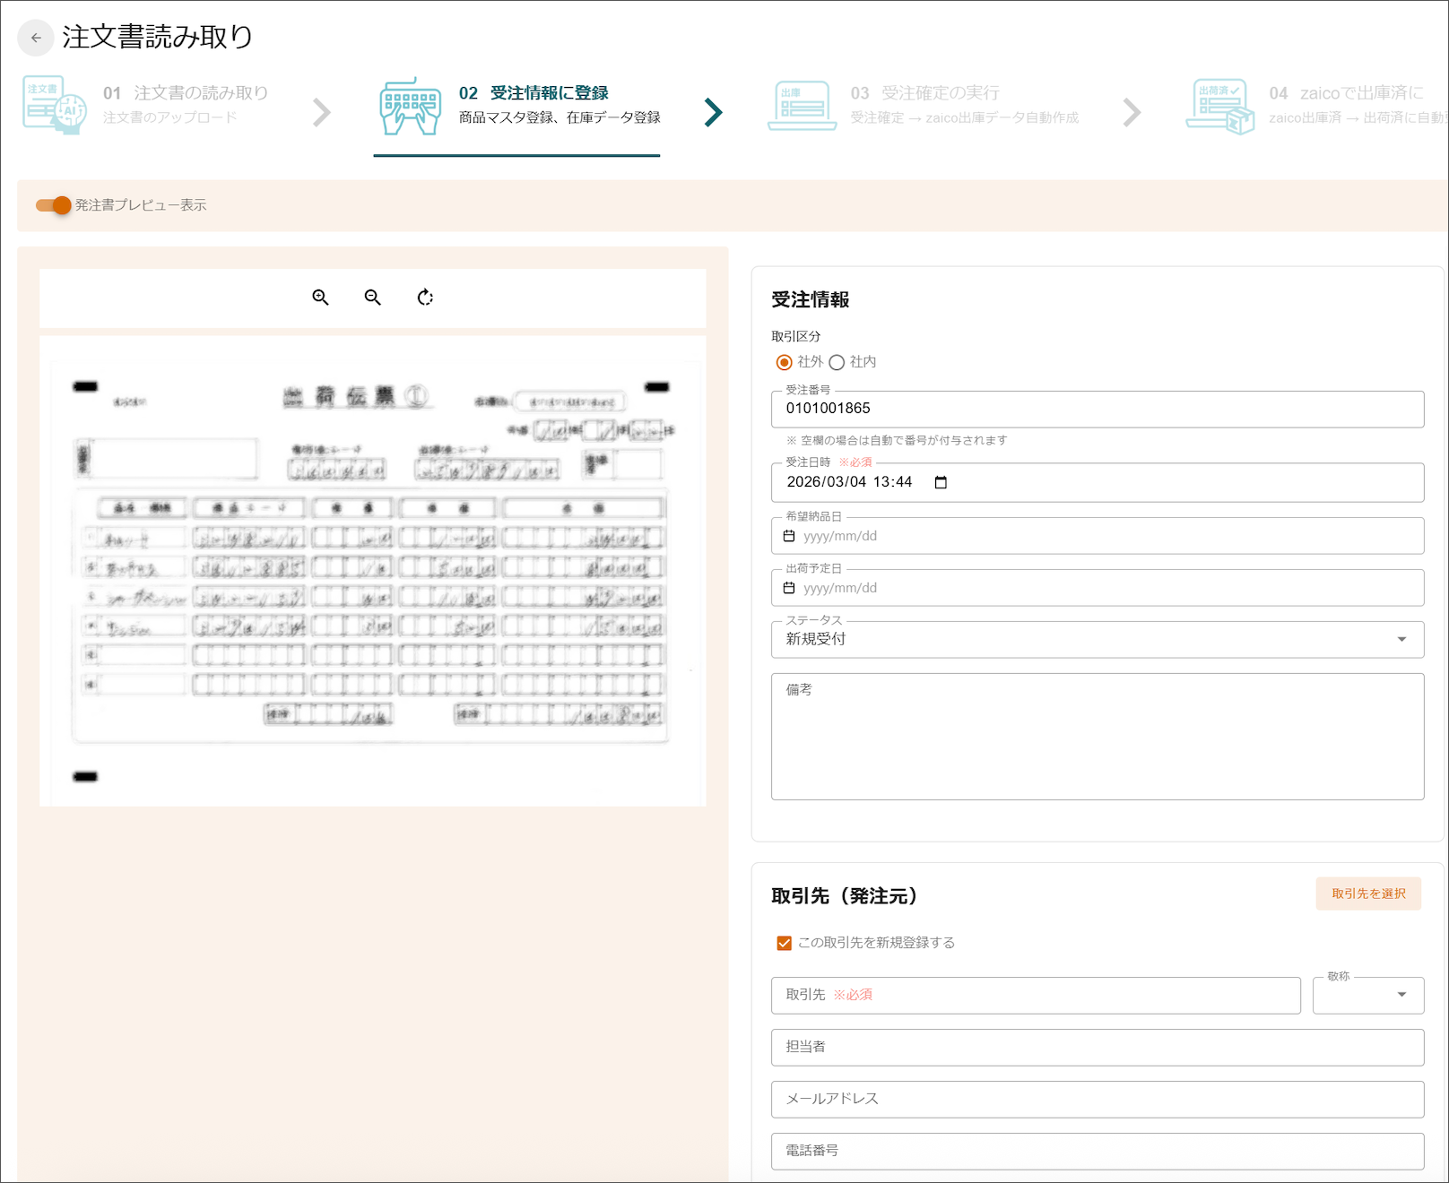1449x1183 pixels.
Task: Click the 受注日時 date-time field
Action: coord(1098,482)
